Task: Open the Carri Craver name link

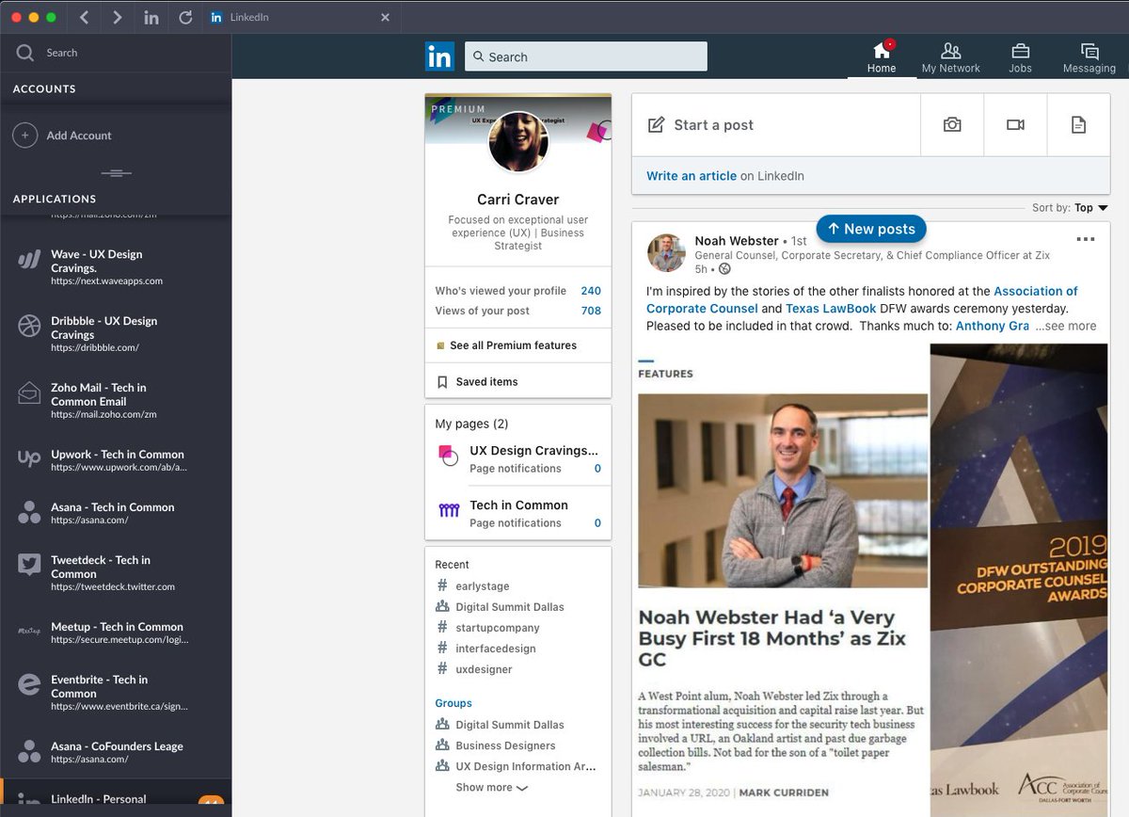Action: point(518,200)
